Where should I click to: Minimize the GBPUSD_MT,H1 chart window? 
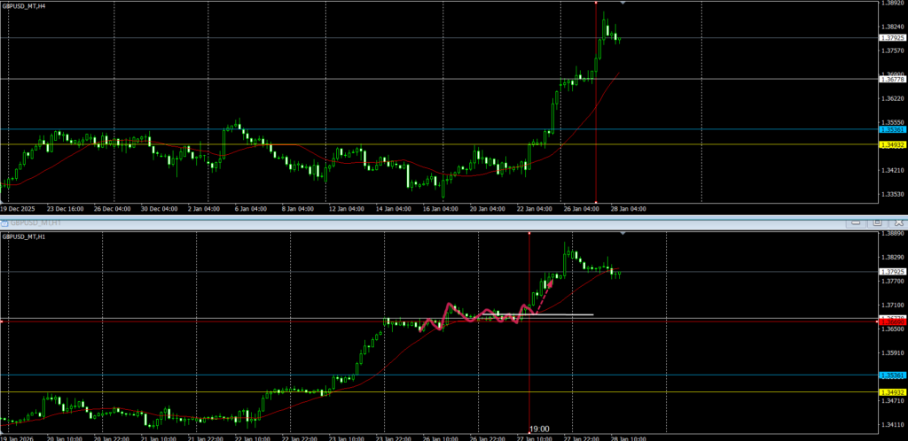tap(855, 222)
